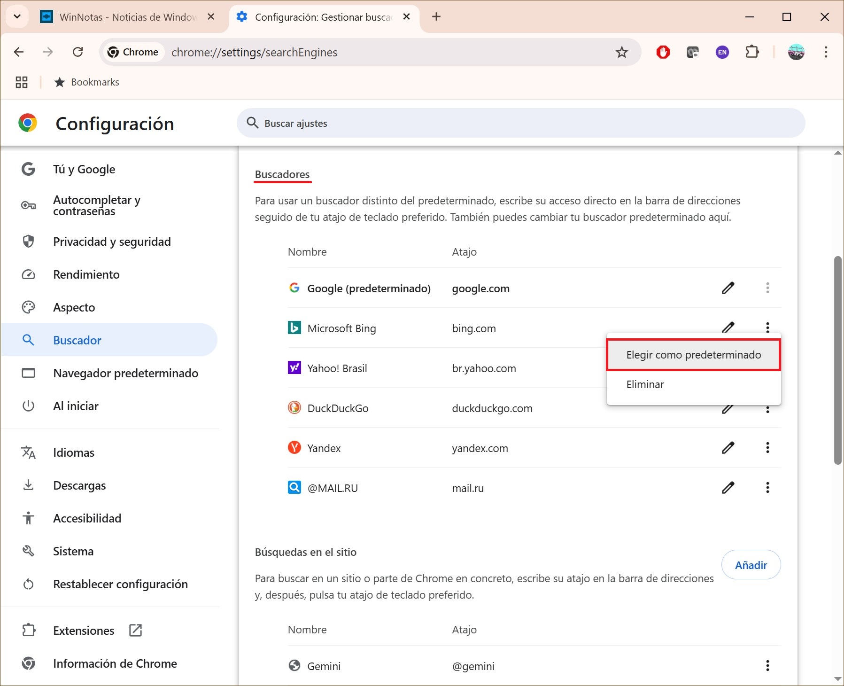The height and width of the screenshot is (686, 844).
Task: Bookmark this page with the star icon
Action: click(x=622, y=52)
